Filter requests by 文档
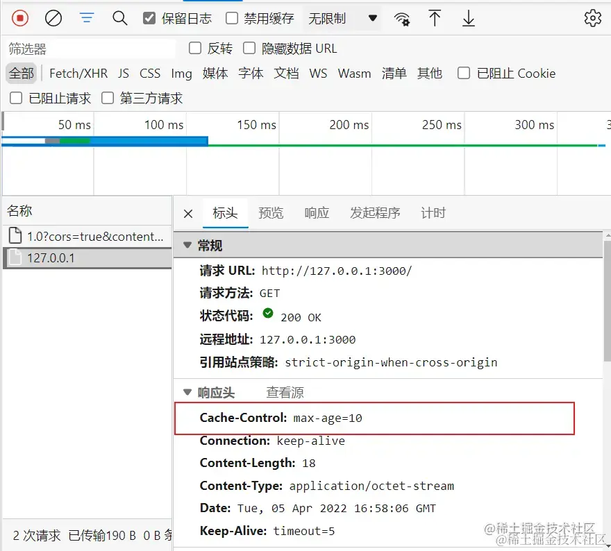Viewport: 611px width, 551px height. pos(286,73)
